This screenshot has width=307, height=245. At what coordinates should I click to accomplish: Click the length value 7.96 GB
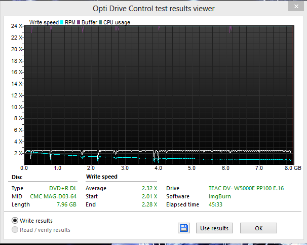[x=66, y=204]
